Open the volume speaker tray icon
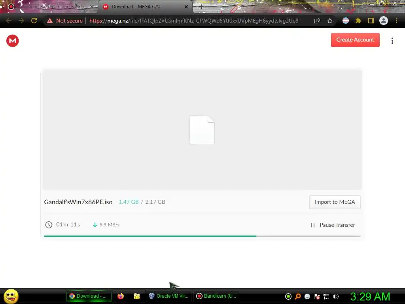Image resolution: width=405 pixels, height=304 pixels. 336,296
